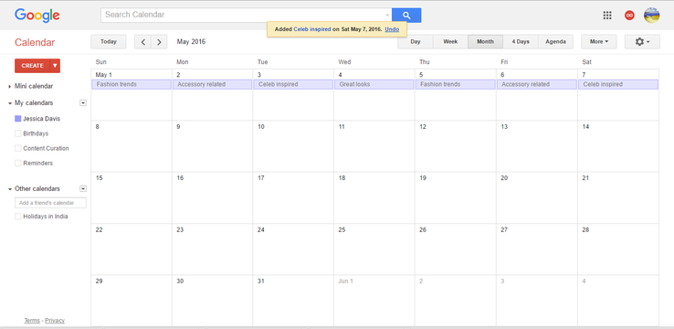Open Fashion trends event on May 5
Screen dimensions: 674x329
[455, 84]
